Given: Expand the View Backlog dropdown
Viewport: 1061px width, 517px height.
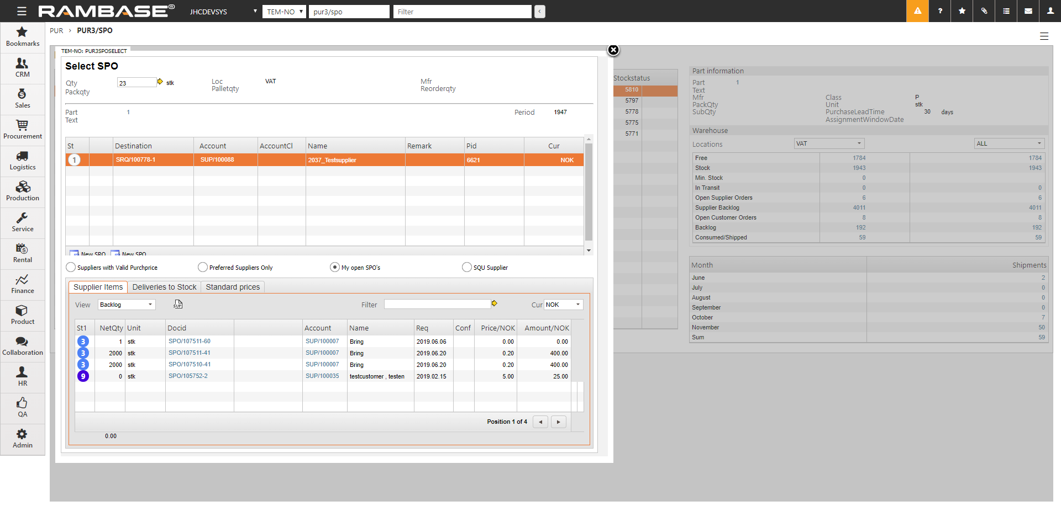Looking at the screenshot, I should click(x=127, y=305).
